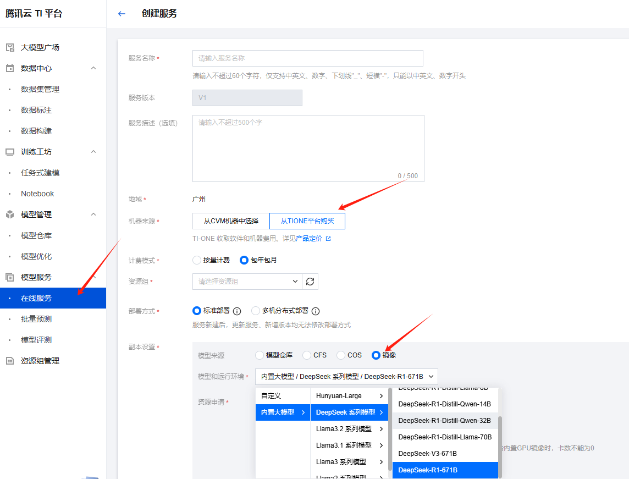Click the 数据中心 calendar icon
This screenshot has height=479, width=629.
tap(10, 68)
